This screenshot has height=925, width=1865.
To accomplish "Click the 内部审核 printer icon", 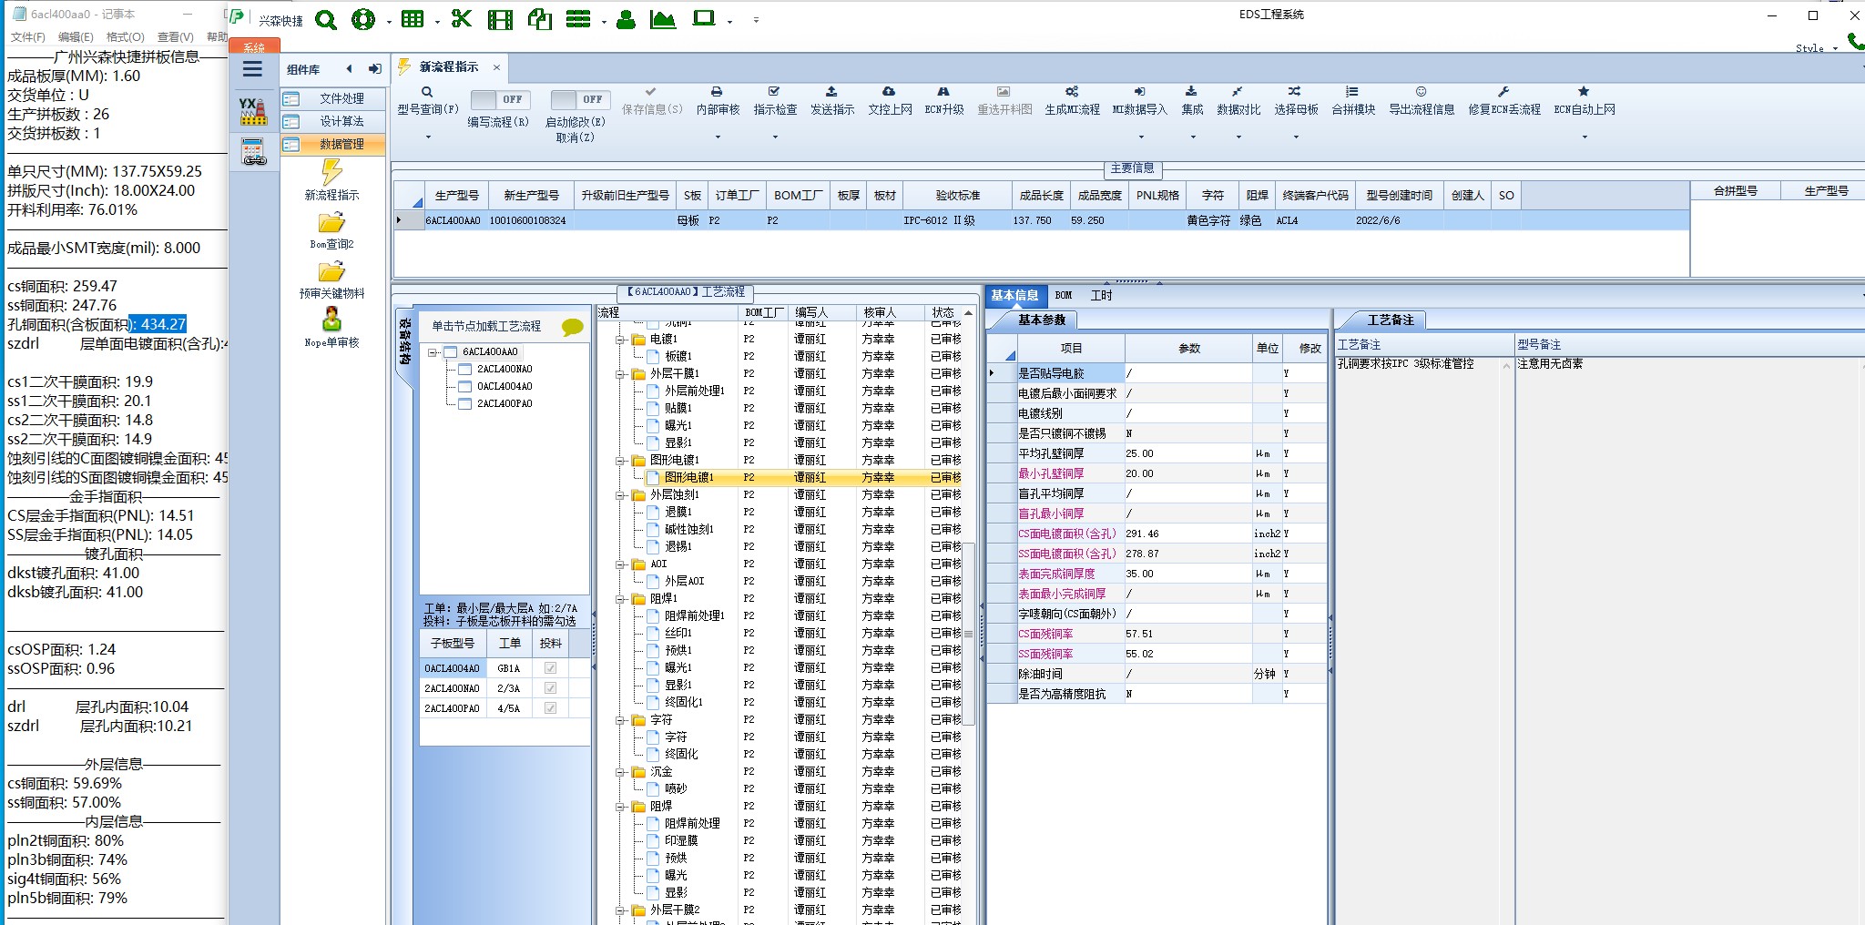I will tap(717, 92).
